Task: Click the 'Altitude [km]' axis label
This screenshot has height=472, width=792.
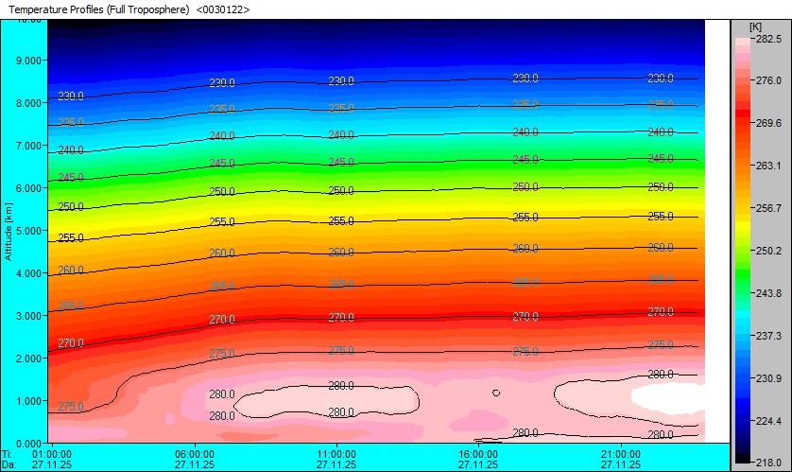Action: click(x=9, y=231)
